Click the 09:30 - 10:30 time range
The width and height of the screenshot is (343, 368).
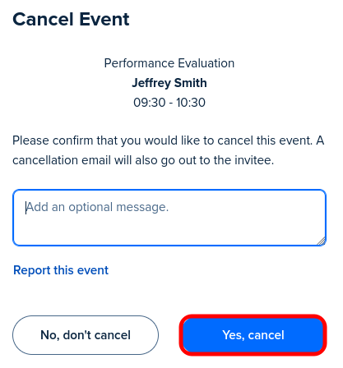coord(169,103)
